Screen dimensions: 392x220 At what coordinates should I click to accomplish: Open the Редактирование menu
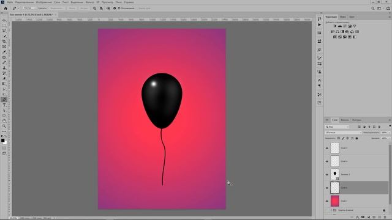24,2
